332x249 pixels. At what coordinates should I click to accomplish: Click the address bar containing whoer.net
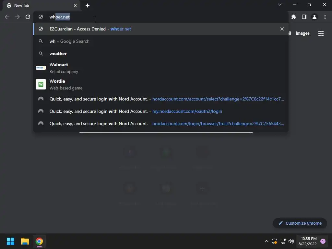pos(161,17)
